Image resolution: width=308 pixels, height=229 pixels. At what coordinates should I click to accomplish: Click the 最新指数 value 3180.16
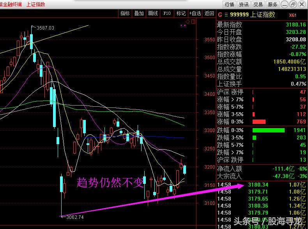coord(296,25)
